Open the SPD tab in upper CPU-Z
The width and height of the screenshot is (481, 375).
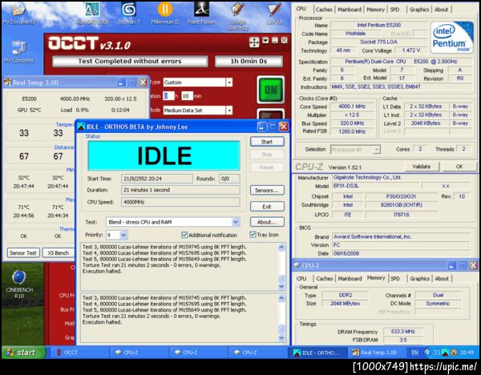click(x=394, y=10)
